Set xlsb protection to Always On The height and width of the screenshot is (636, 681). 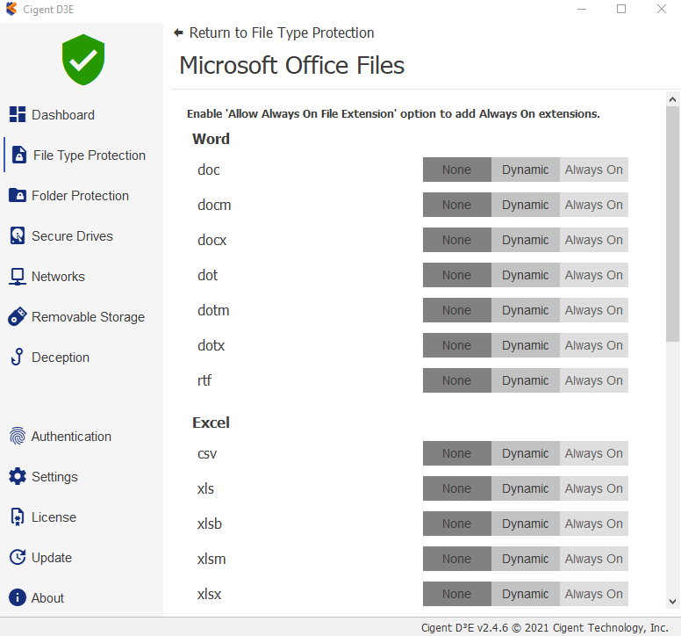[x=594, y=524]
